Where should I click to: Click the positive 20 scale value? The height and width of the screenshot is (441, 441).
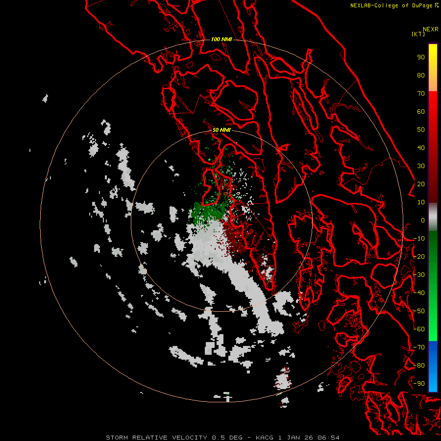point(421,184)
